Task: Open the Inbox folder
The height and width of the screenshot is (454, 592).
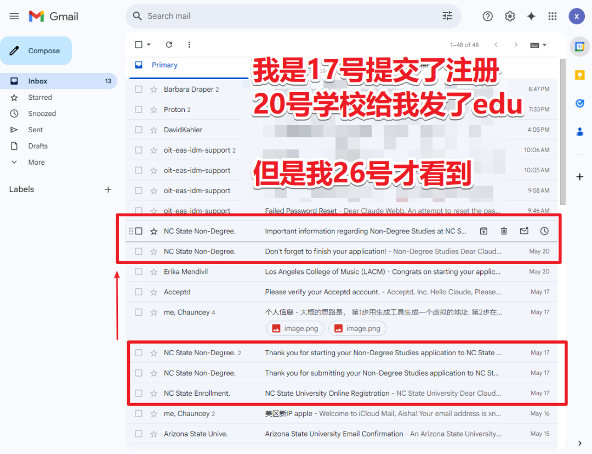Action: point(59,81)
